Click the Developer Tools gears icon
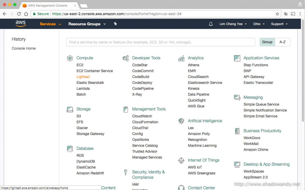The width and height of the screenshot is (305, 190). coord(126,58)
